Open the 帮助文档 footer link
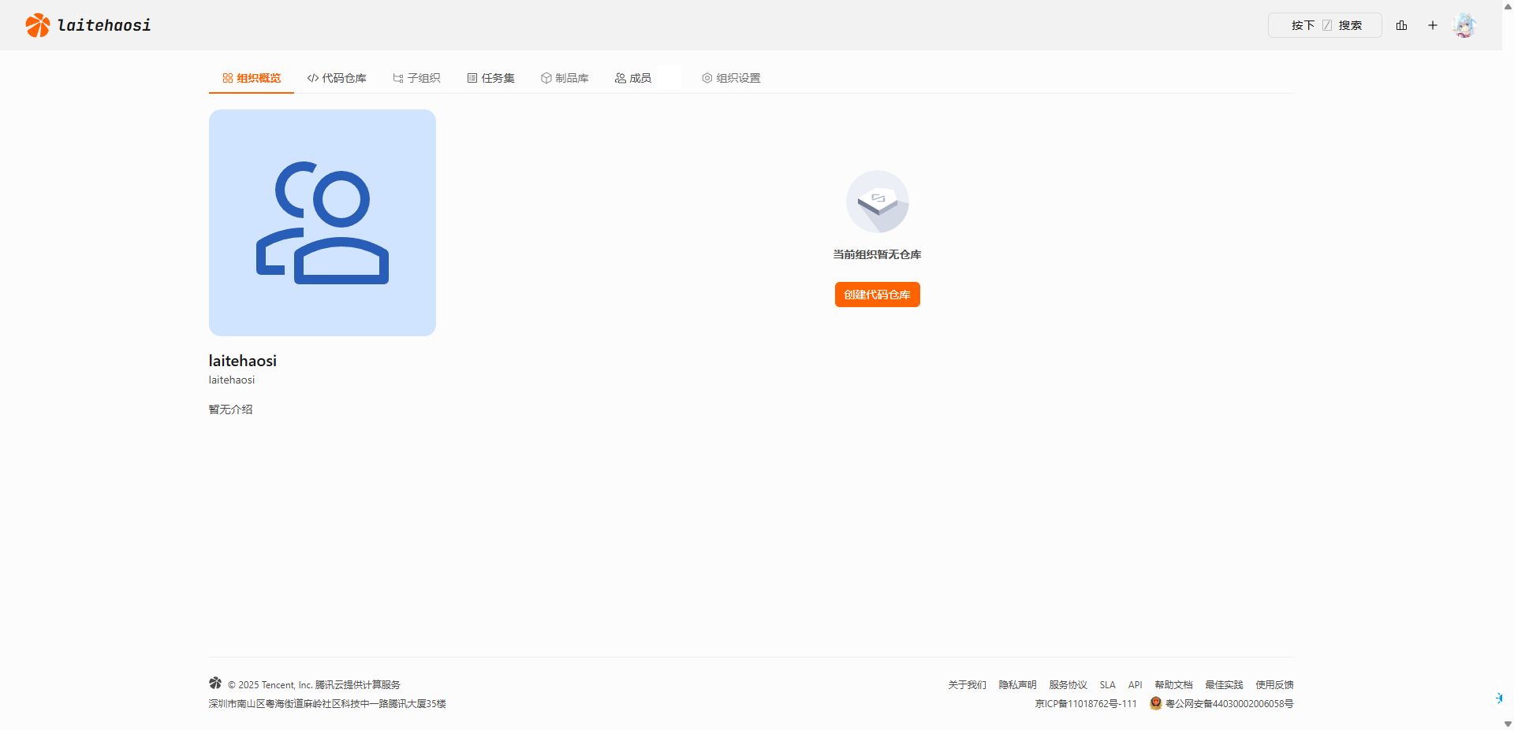Viewport: 1514px width, 730px height. (x=1173, y=685)
